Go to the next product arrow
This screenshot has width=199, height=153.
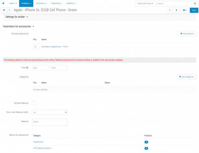click(176, 10)
